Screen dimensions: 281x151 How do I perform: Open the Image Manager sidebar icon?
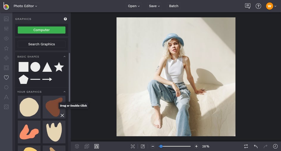click(6, 19)
